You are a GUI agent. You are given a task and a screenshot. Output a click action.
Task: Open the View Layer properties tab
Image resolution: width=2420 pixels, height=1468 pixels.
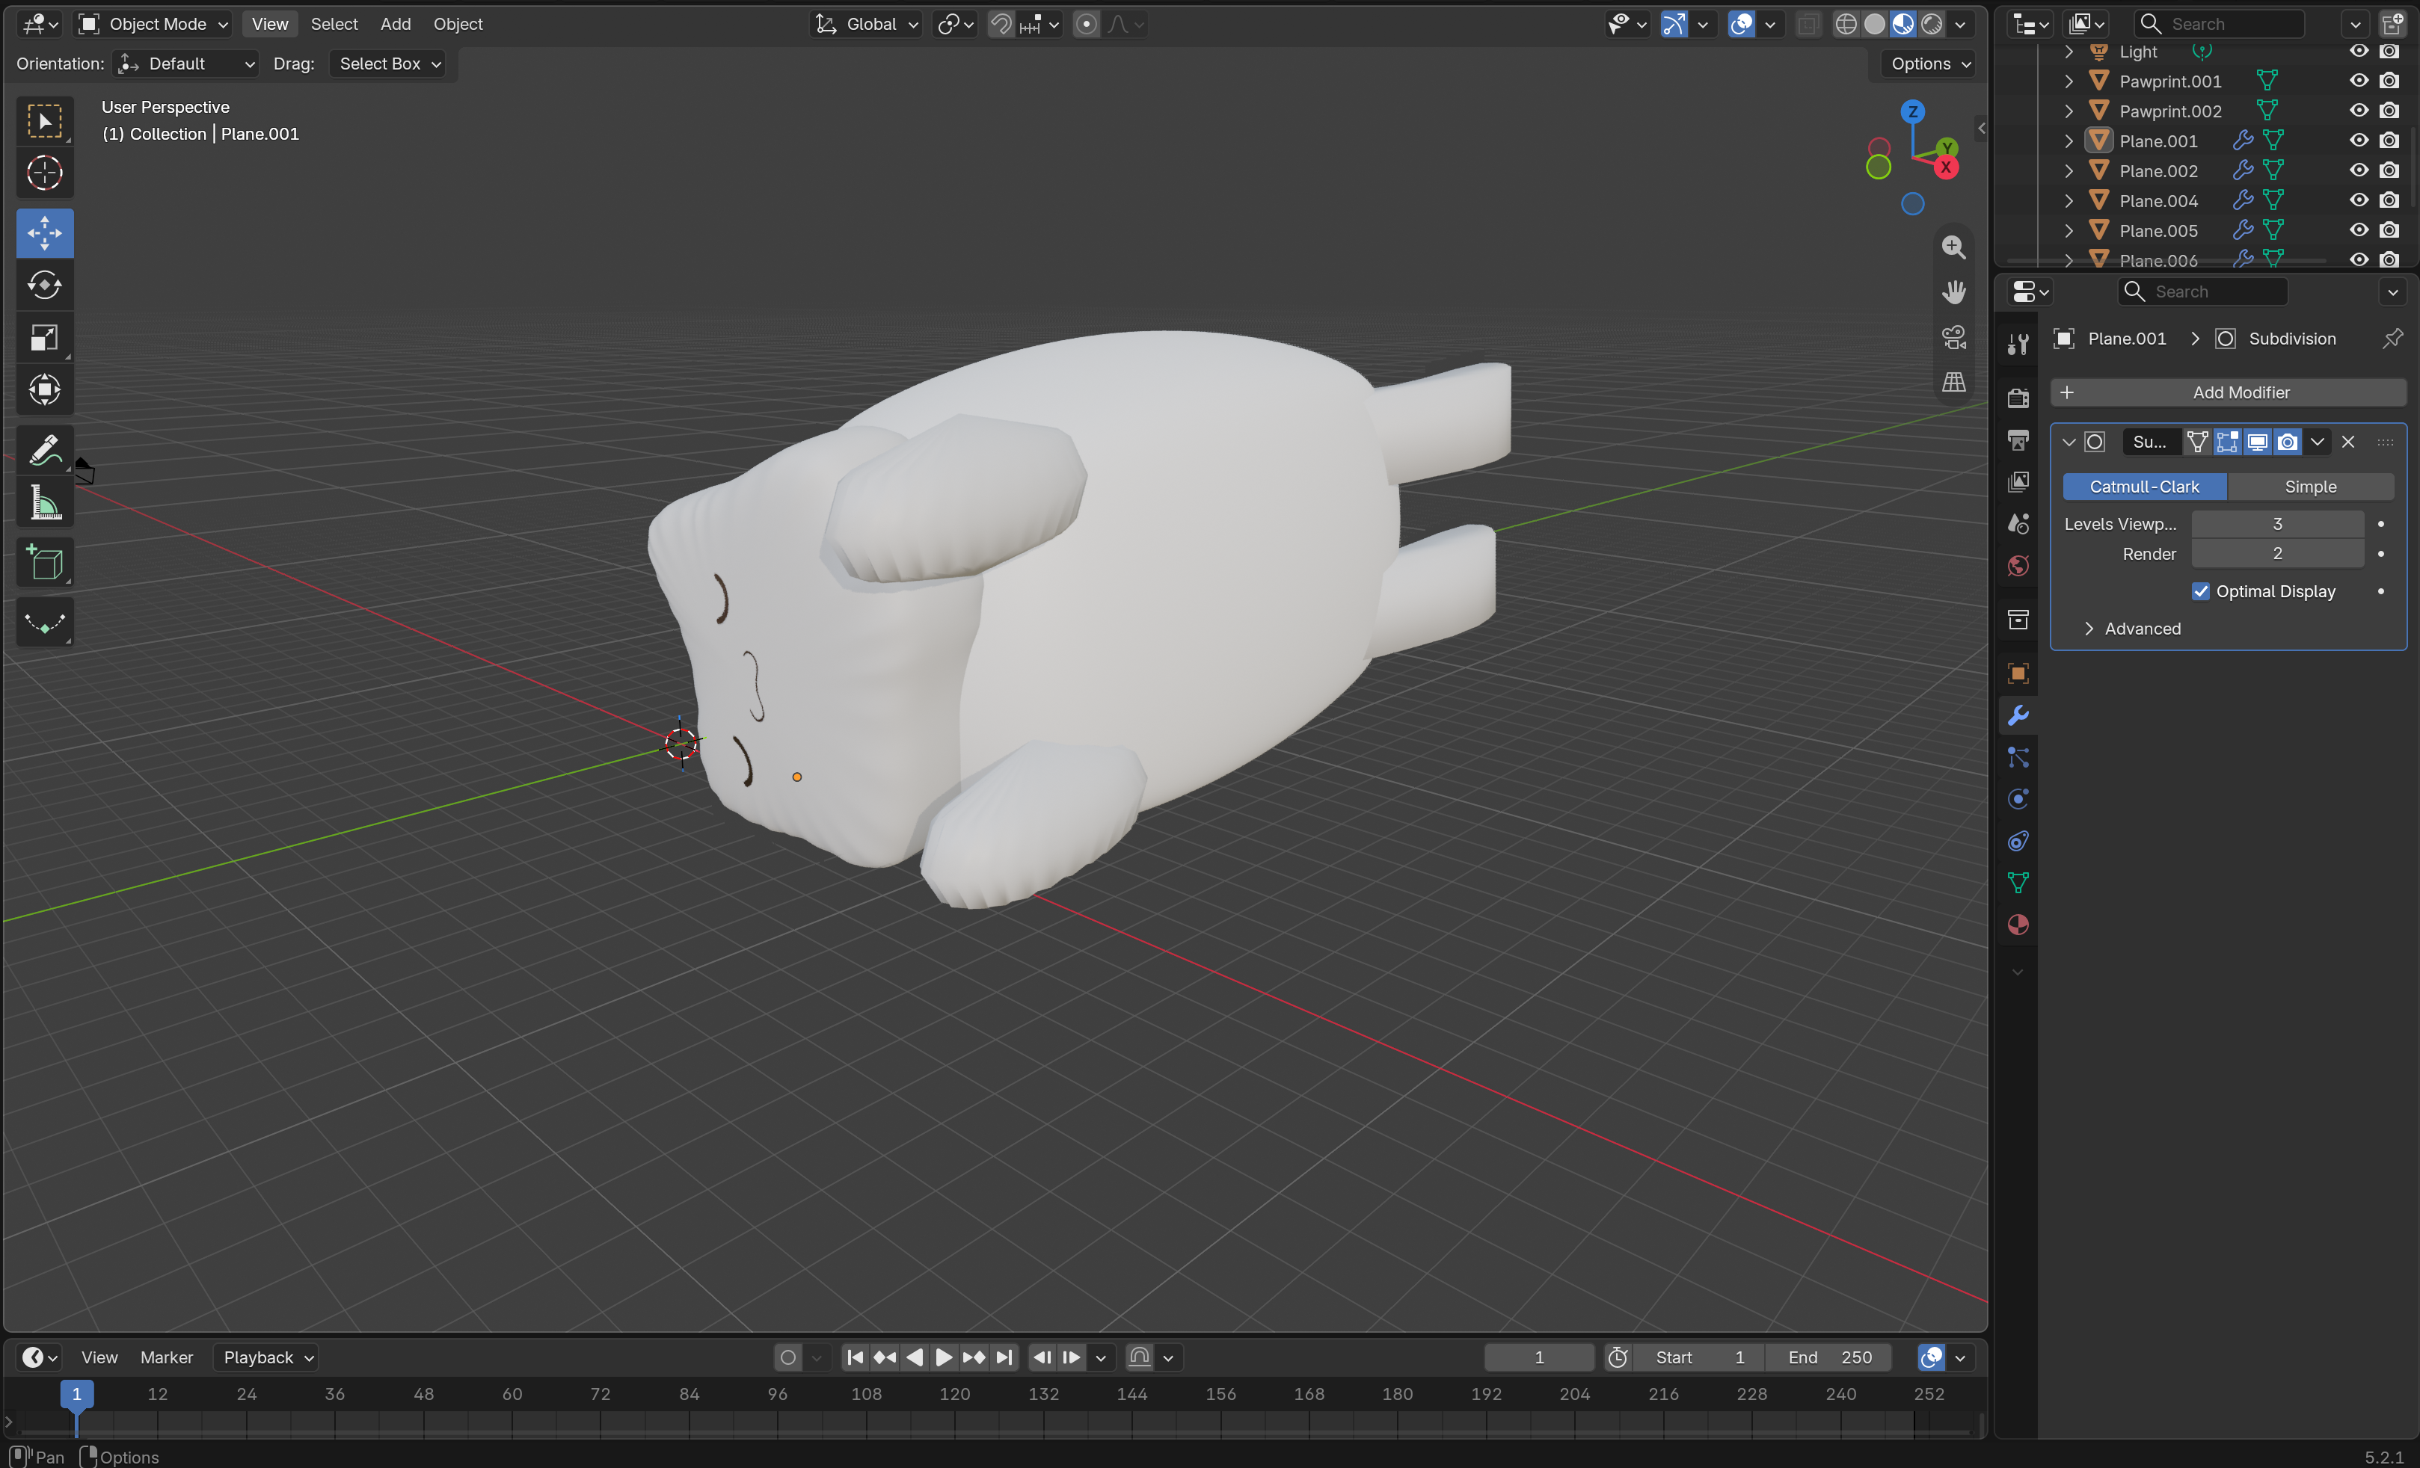coord(2018,481)
